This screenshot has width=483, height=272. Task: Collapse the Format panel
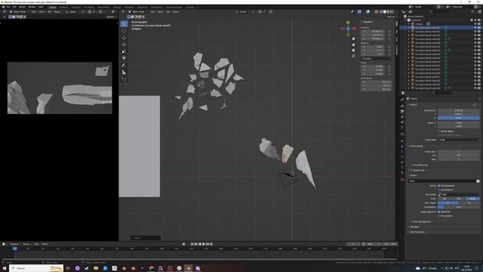414,105
